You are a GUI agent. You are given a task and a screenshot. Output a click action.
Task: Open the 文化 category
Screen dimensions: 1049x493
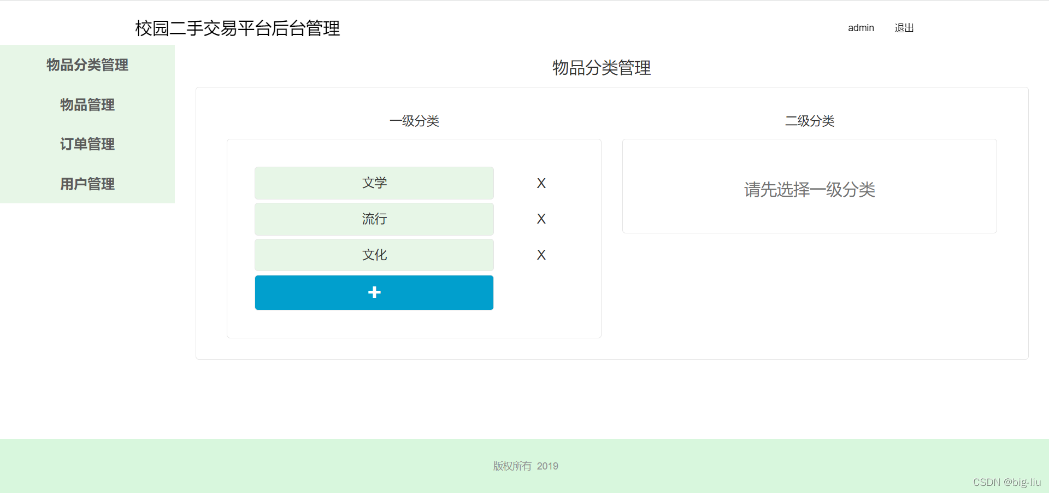[374, 255]
